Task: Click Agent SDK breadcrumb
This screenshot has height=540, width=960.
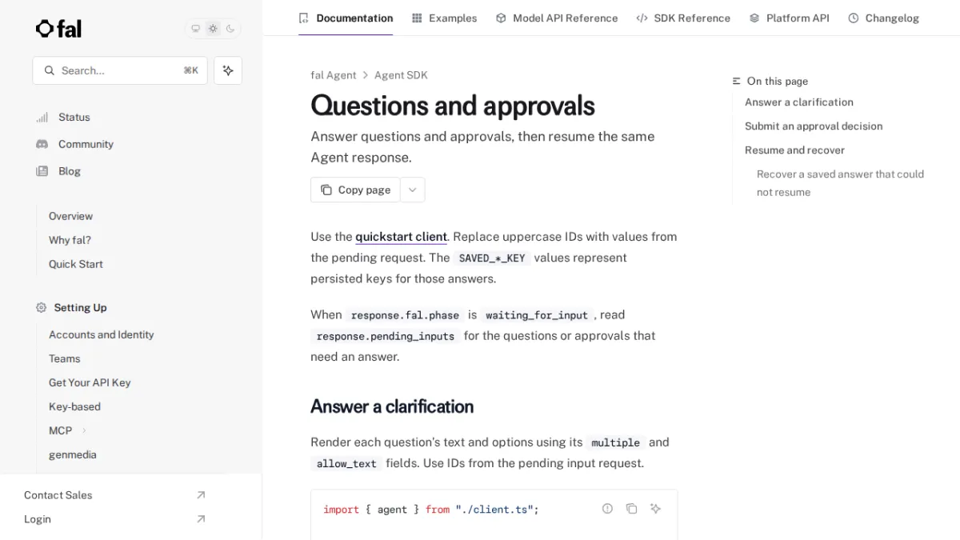Action: pos(401,75)
